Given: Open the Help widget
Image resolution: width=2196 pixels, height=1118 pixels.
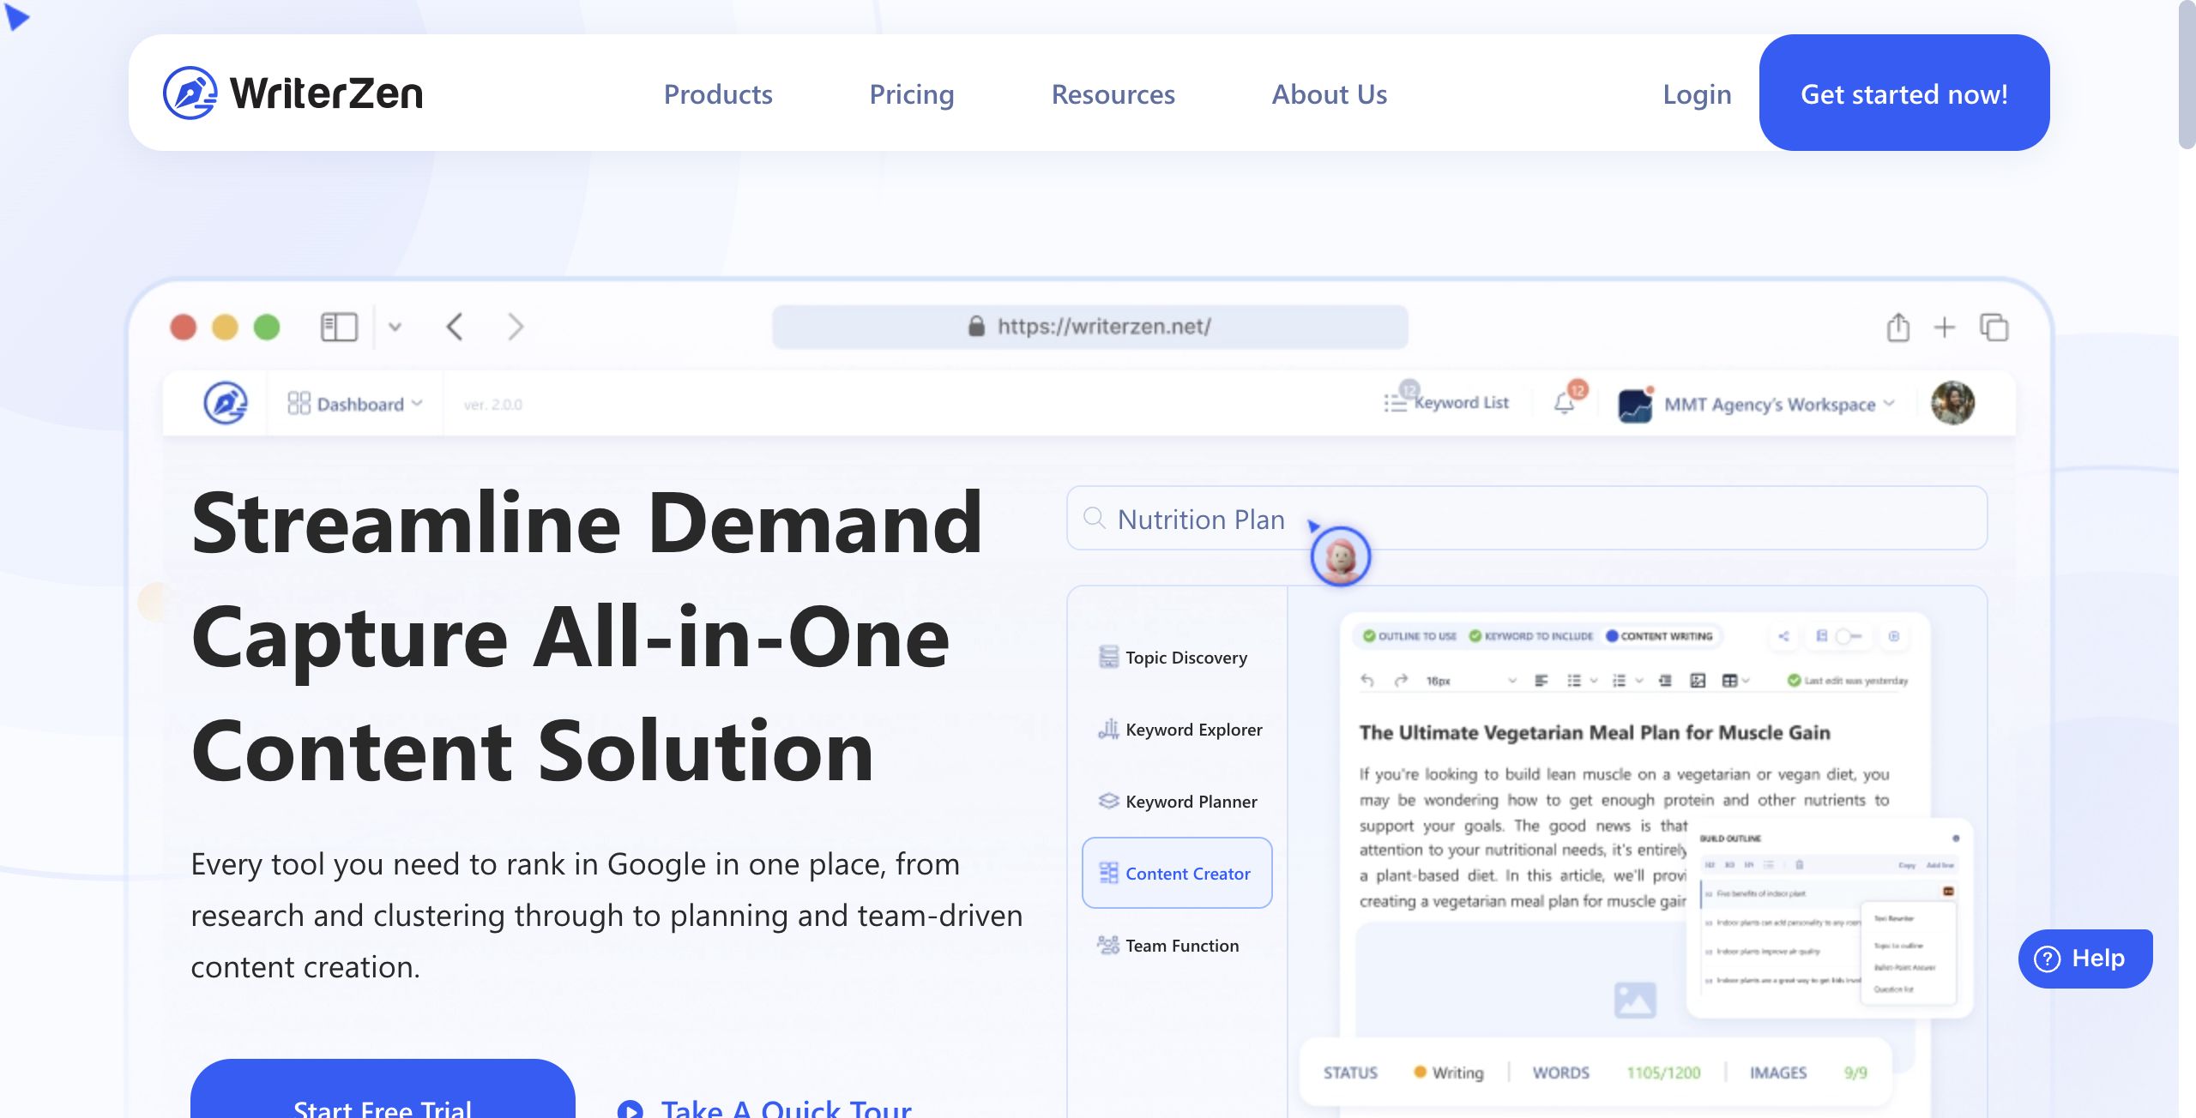Looking at the screenshot, I should [2084, 958].
